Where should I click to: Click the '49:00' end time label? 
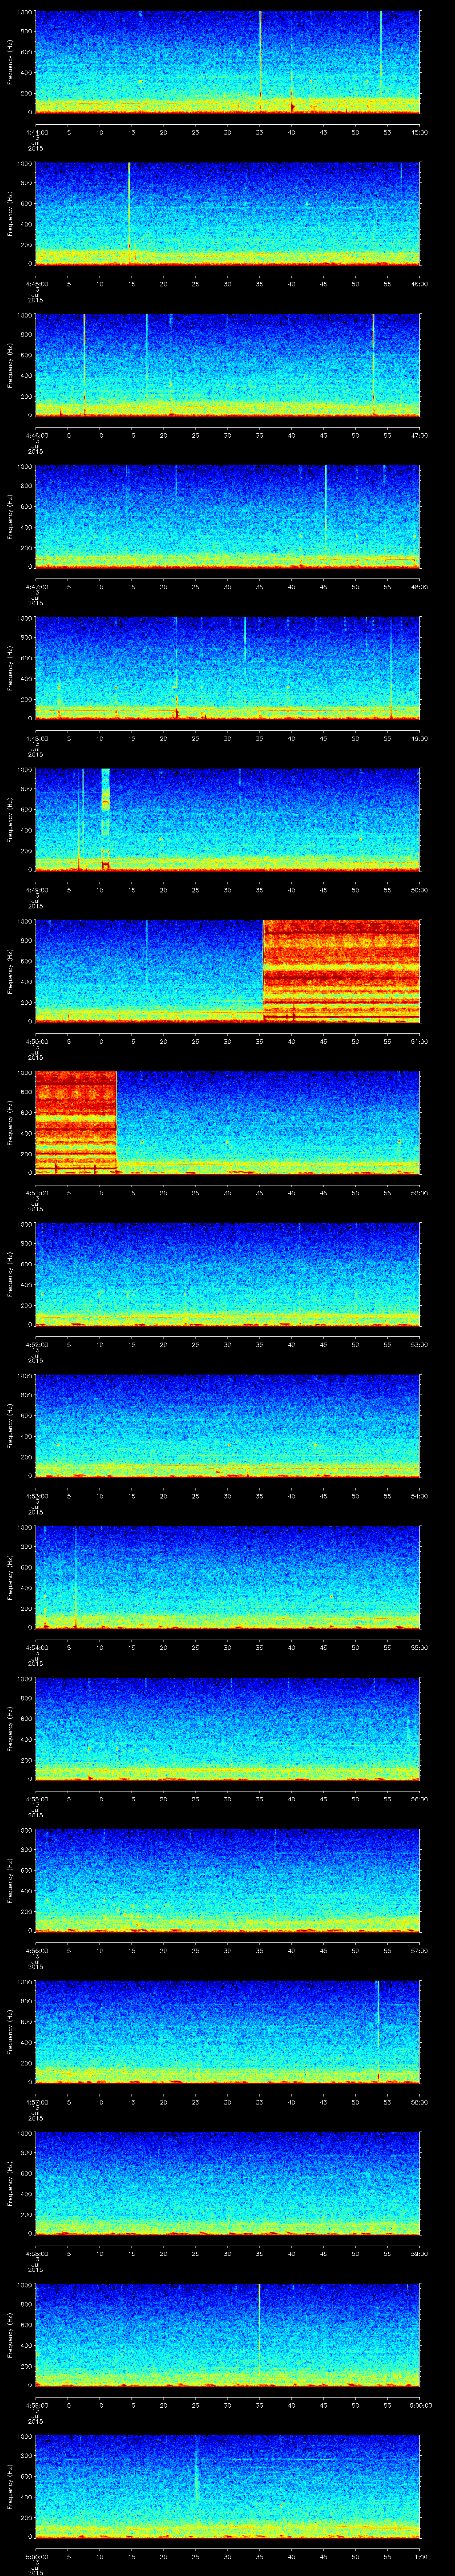(x=420, y=738)
